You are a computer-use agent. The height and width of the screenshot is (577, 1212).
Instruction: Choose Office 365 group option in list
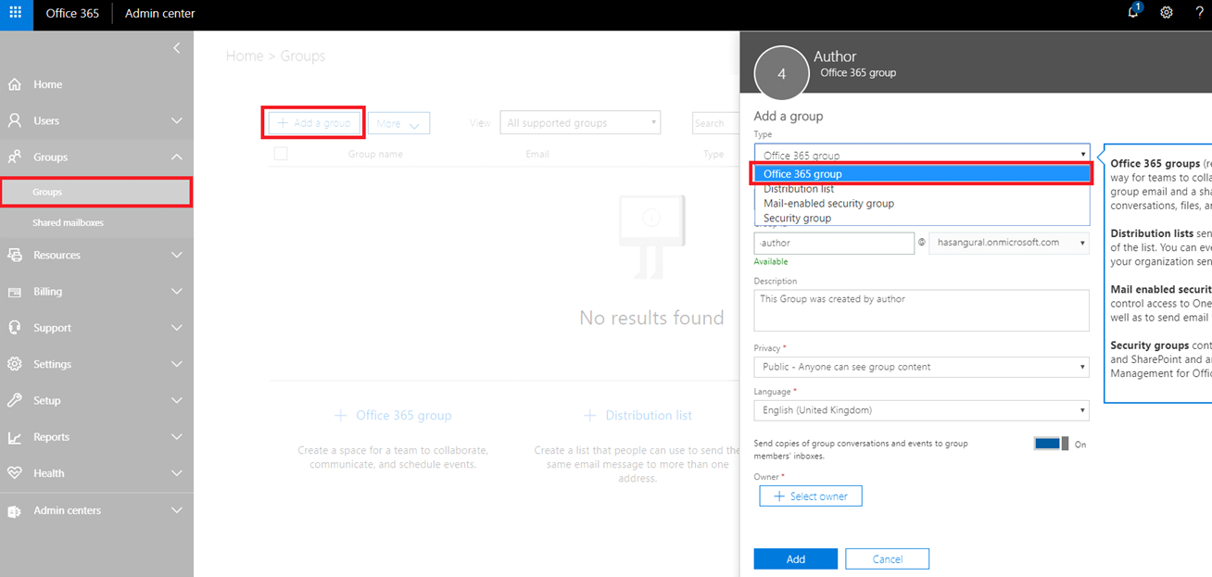click(x=921, y=174)
